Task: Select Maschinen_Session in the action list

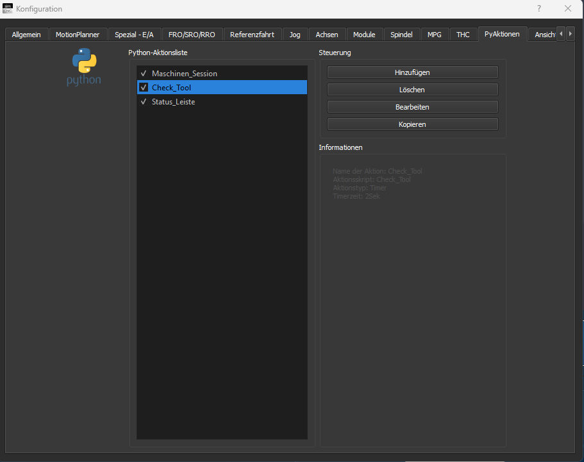Action: click(x=222, y=73)
